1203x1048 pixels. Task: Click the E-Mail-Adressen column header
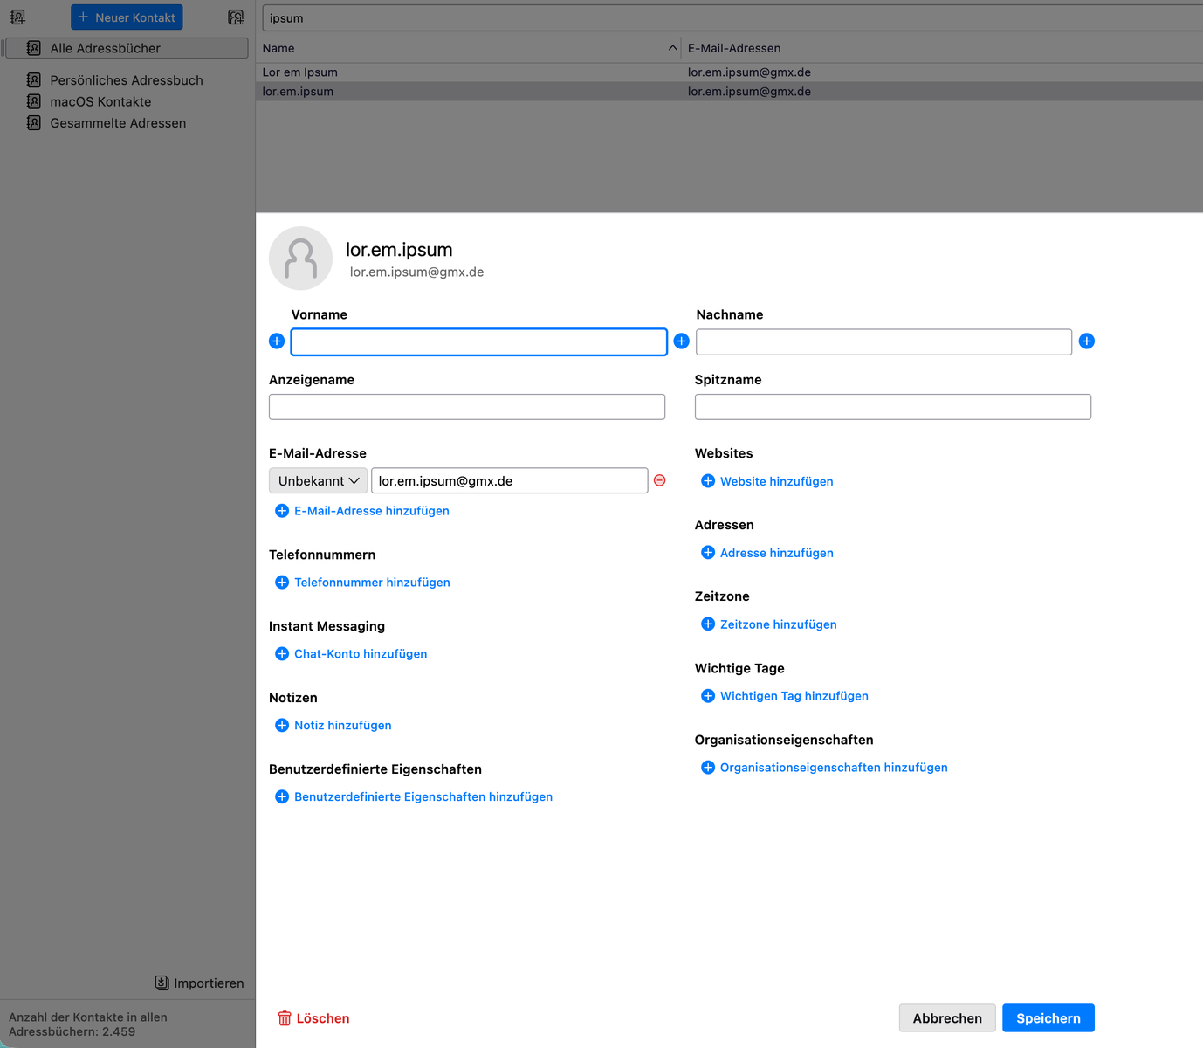pyautogui.click(x=734, y=48)
